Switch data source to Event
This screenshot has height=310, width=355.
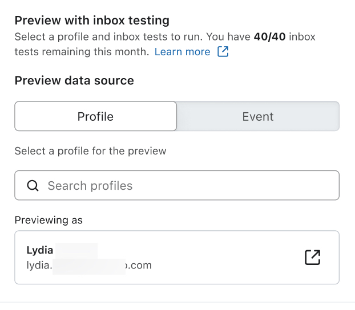tap(258, 116)
